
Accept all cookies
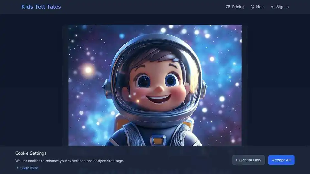tap(281, 160)
